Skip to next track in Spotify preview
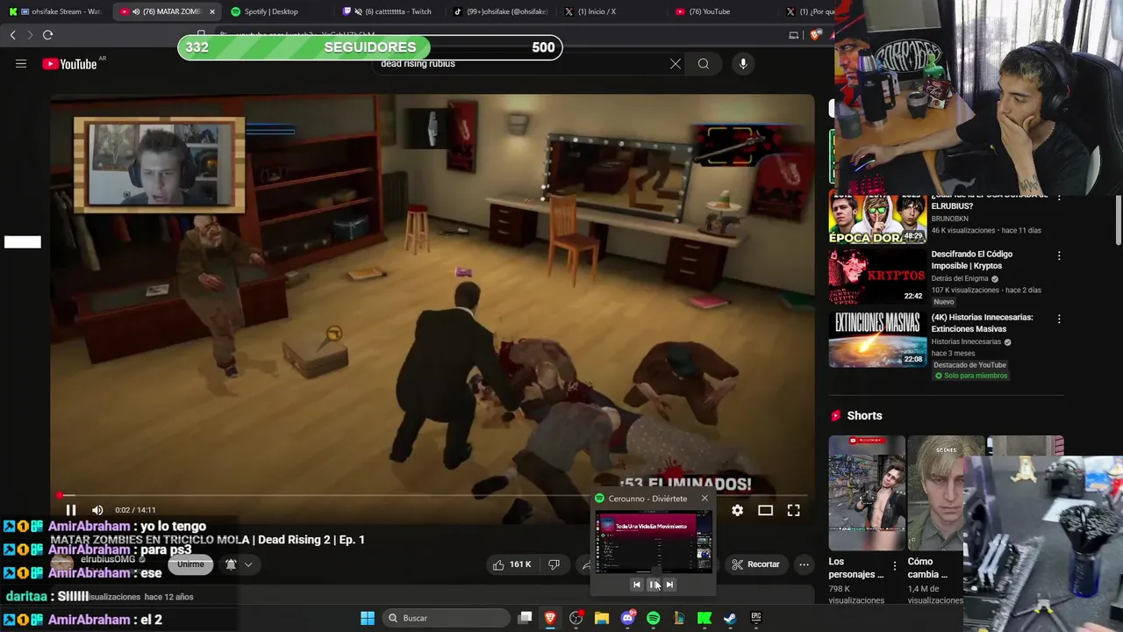1123x632 pixels. (669, 585)
